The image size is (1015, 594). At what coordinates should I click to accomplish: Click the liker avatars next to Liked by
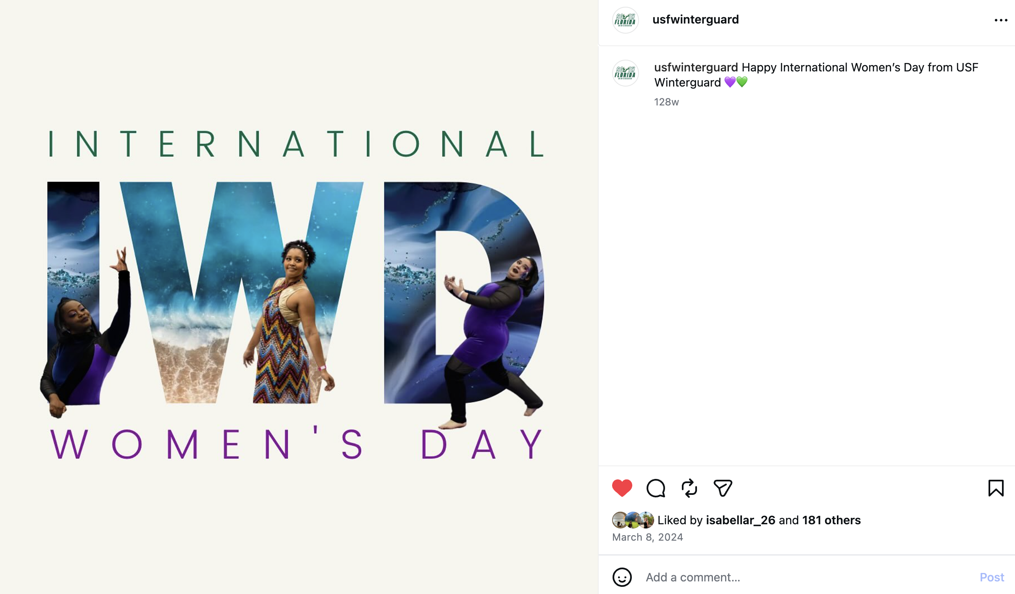coord(633,520)
